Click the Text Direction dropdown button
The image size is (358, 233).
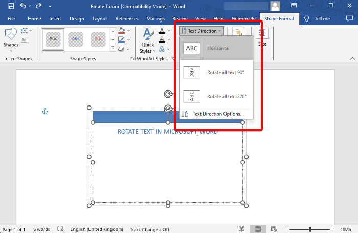pos(201,31)
